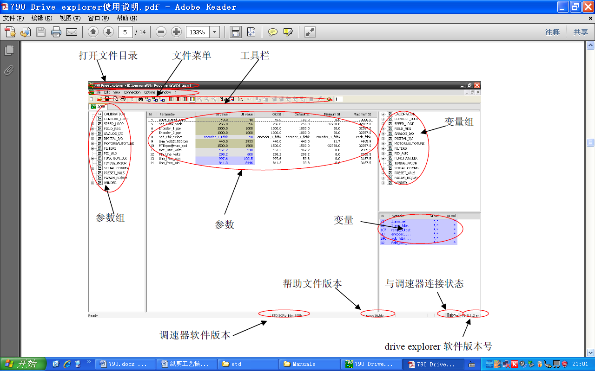
Task: Zoom in using the plus button
Action: 176,32
